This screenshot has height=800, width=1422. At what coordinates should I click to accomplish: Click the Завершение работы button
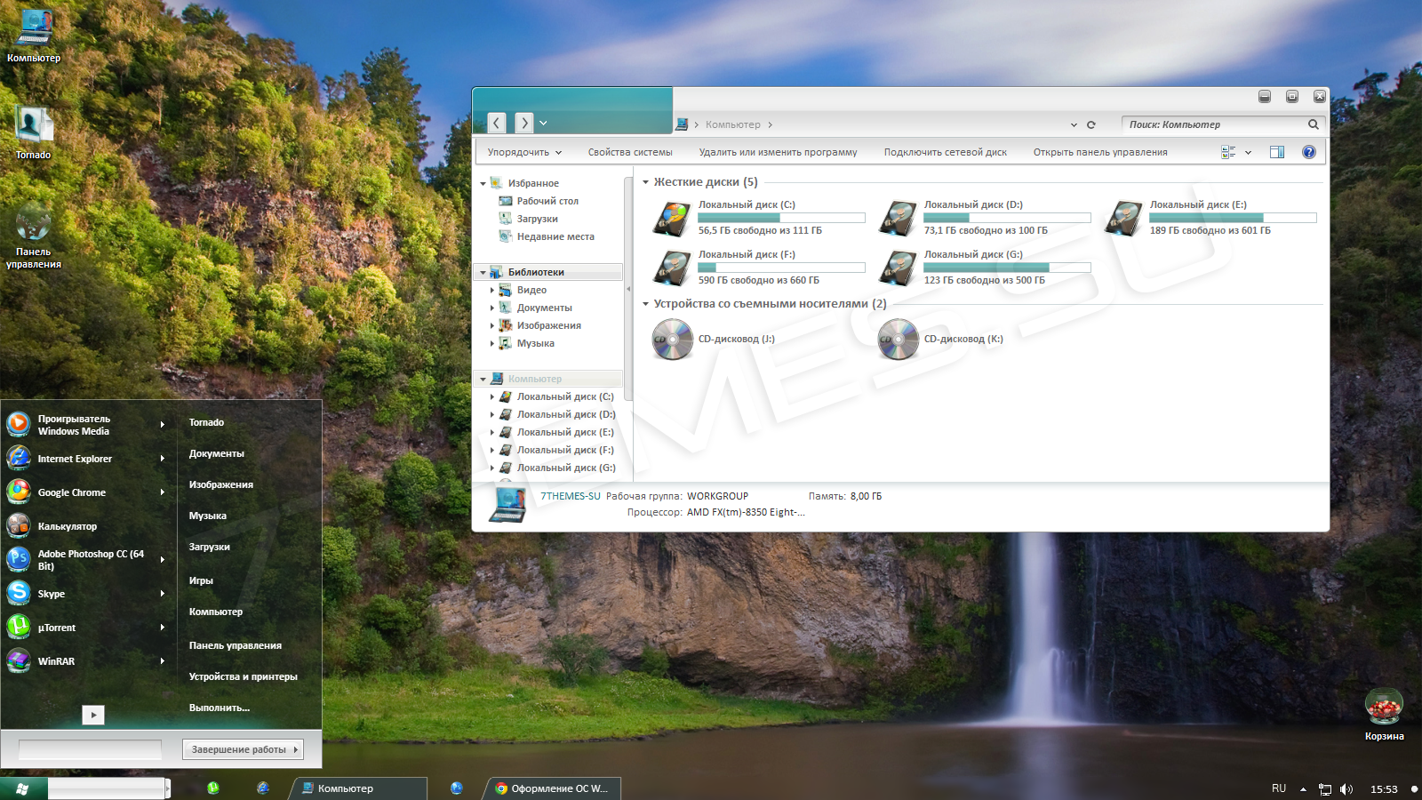tap(238, 749)
